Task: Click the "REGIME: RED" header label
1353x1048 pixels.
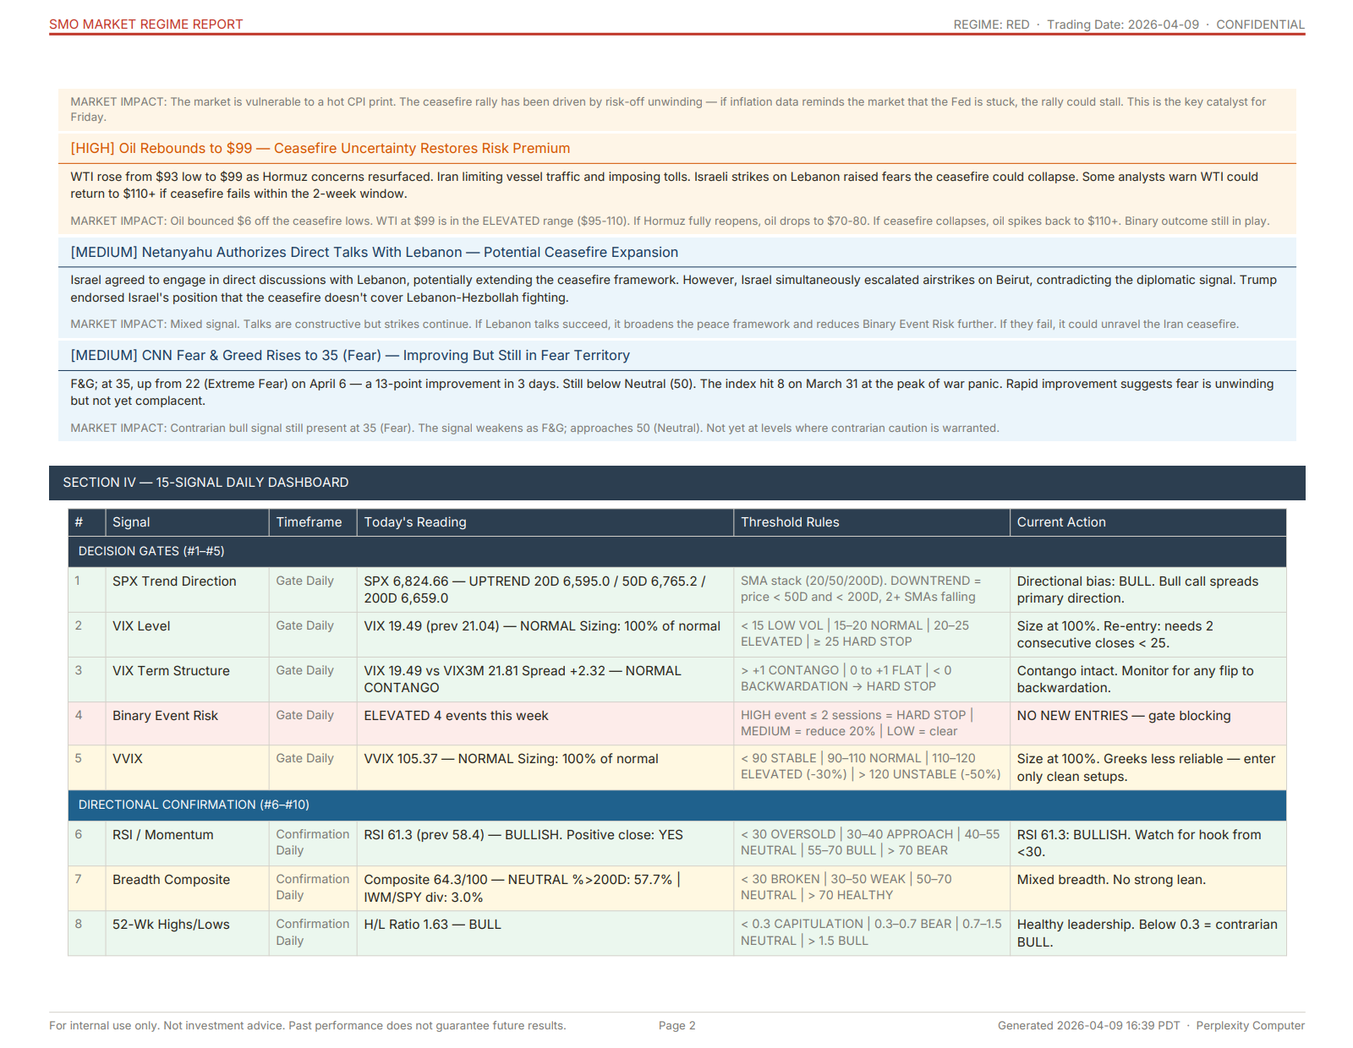Action: pos(991,25)
